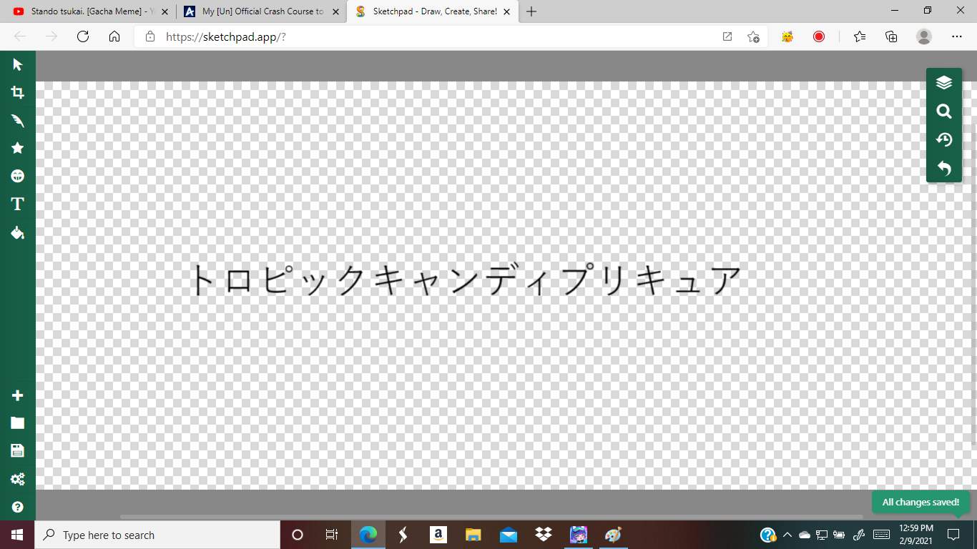Close the Sketchpad tab
Screen dimensions: 977x549
pos(506,11)
